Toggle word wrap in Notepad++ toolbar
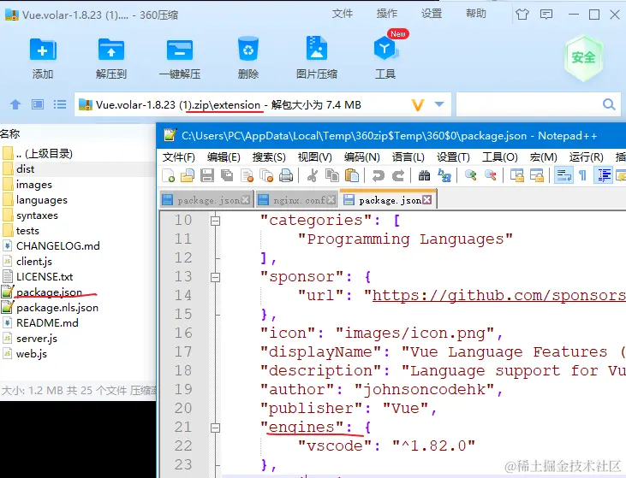626x478 pixels. point(563,175)
